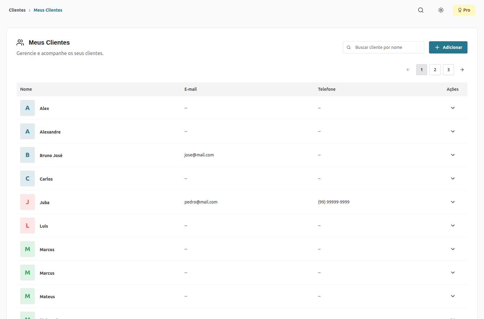Expand actions for Luis row
484x319 pixels.
(x=453, y=226)
